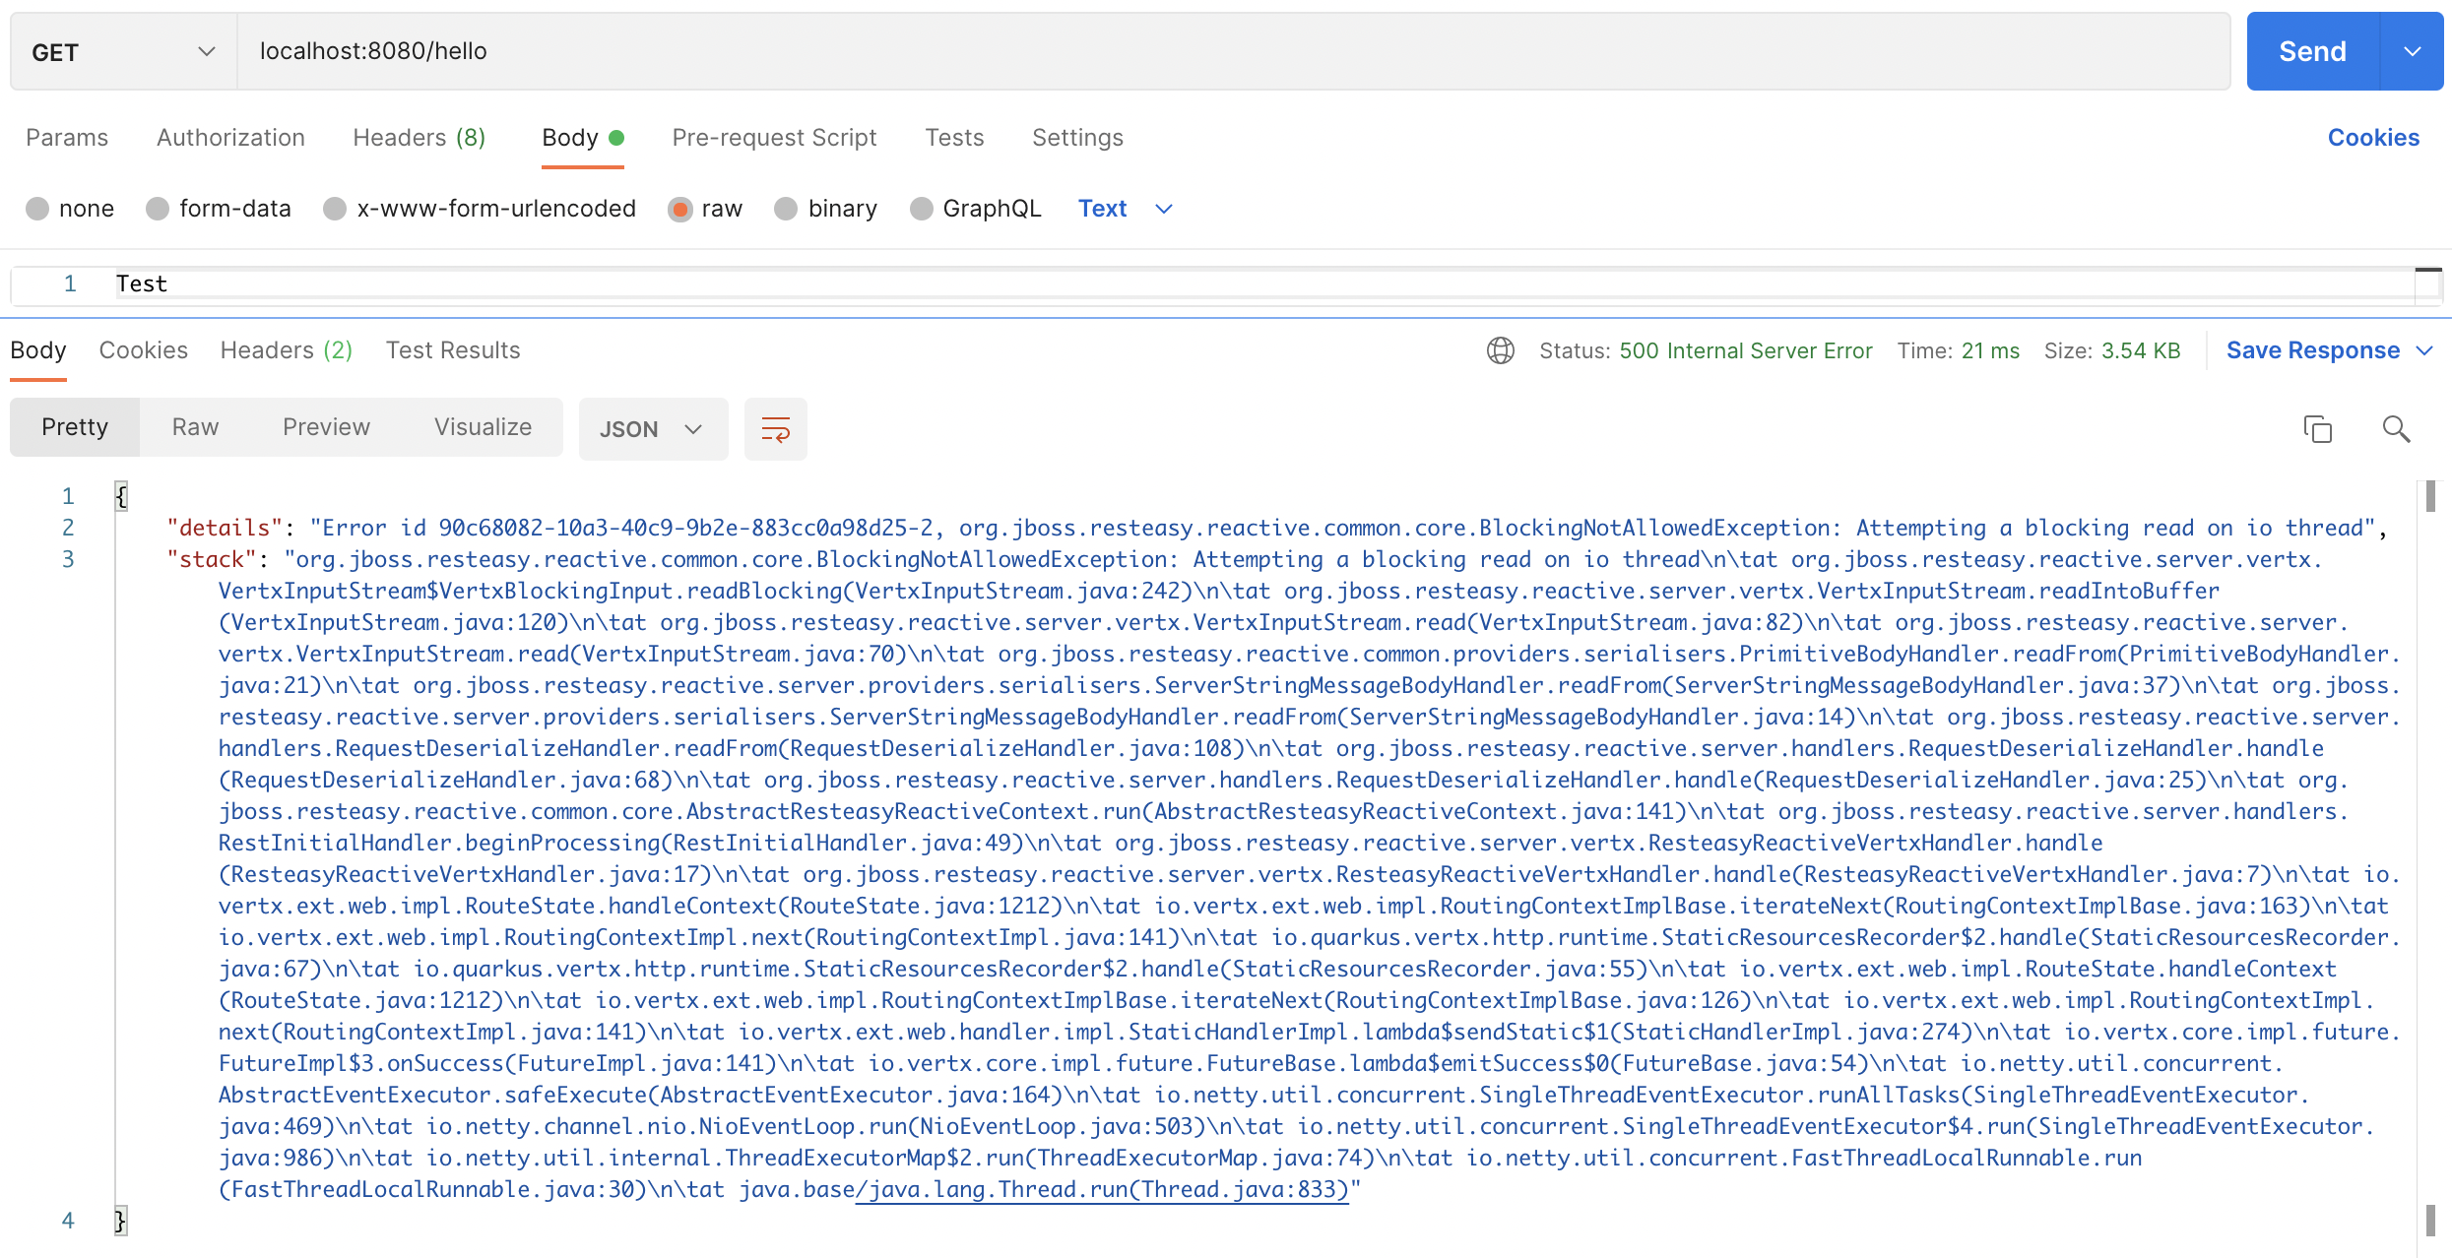Open the HTTP method dropdown
This screenshot has height=1258, width=2452.
(120, 51)
